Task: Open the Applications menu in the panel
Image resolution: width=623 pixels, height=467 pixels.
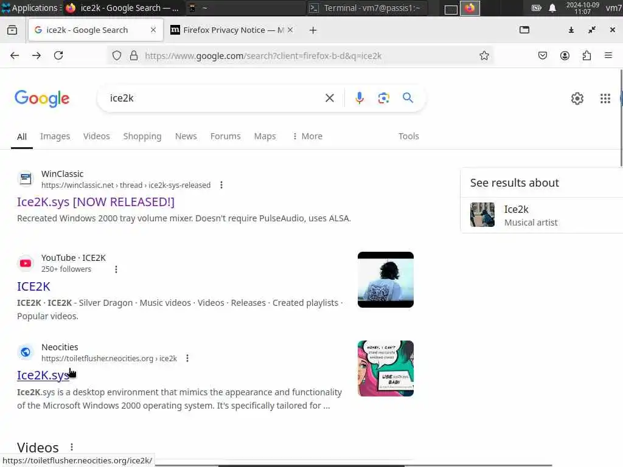Action: pos(30,8)
